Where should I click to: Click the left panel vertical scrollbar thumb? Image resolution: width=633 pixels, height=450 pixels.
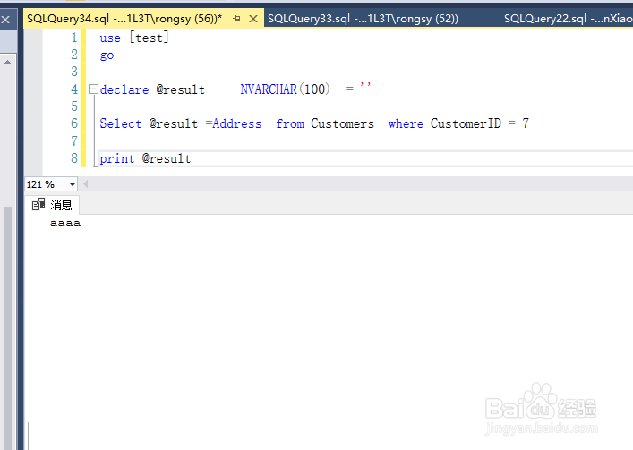point(7,327)
